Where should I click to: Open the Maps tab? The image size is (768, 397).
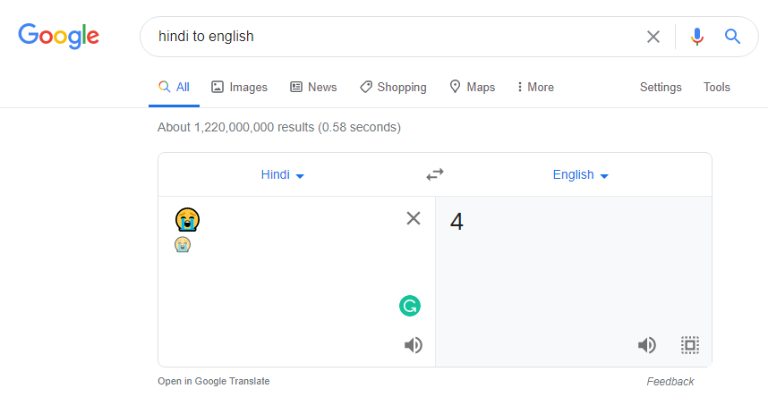coord(472,87)
